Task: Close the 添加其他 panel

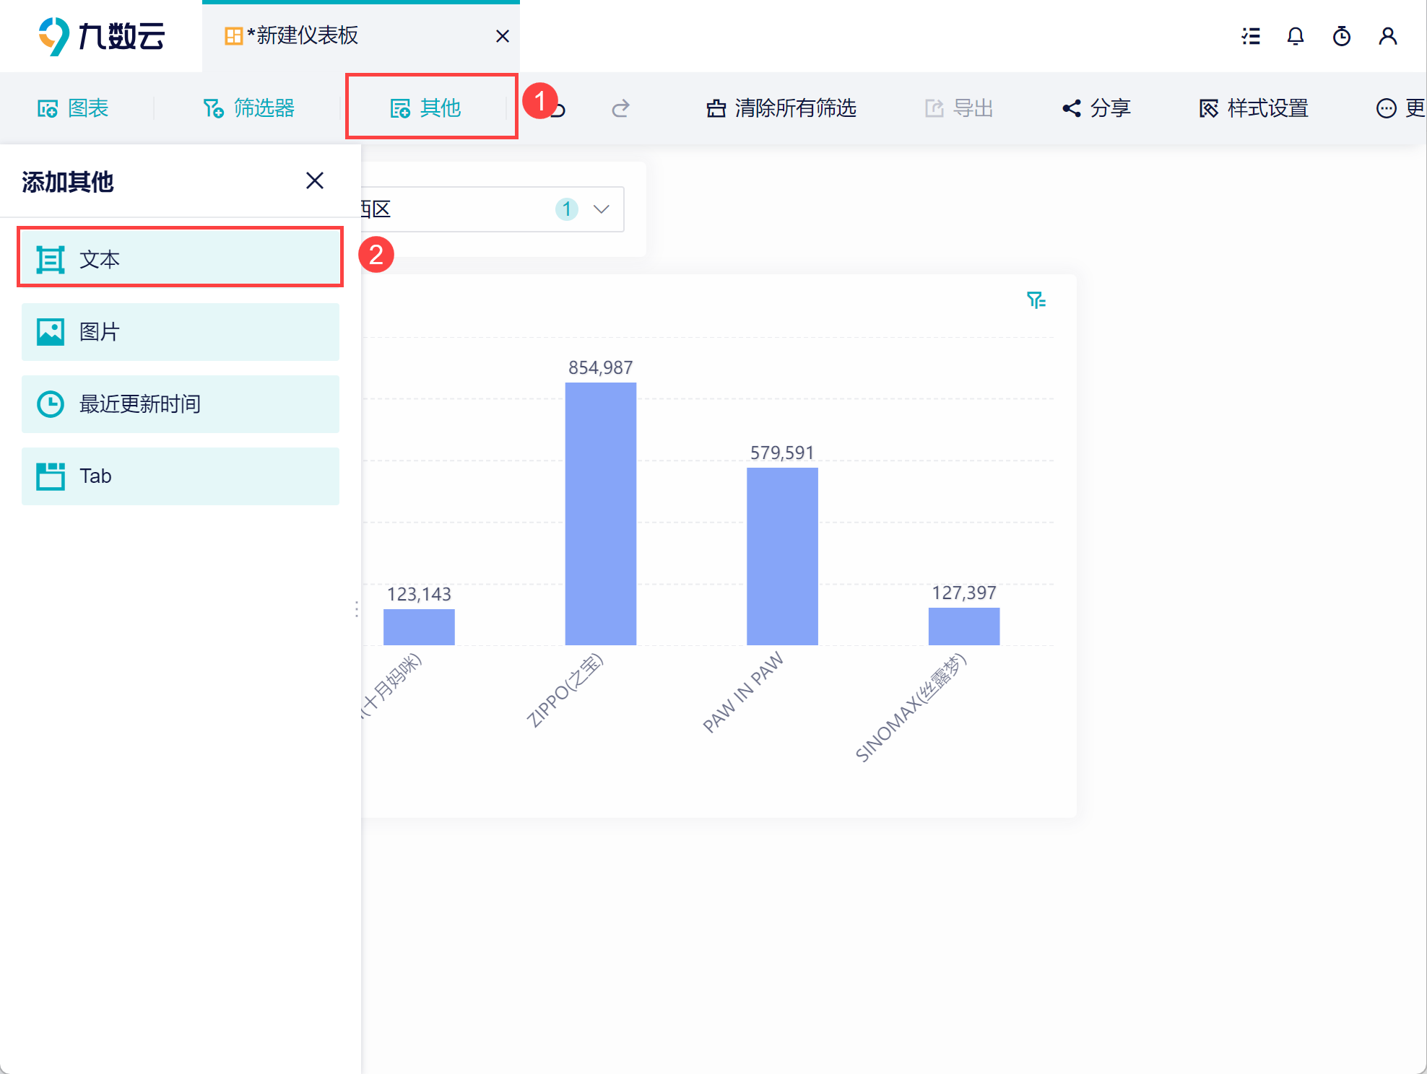Action: [315, 180]
